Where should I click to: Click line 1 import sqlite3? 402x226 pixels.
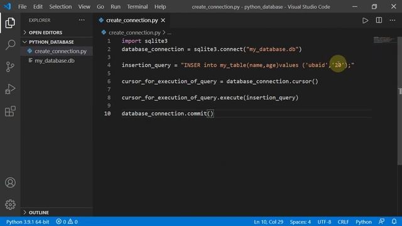click(x=144, y=41)
